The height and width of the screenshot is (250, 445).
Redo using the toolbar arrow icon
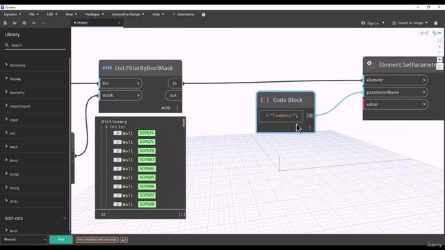pyautogui.click(x=43, y=23)
